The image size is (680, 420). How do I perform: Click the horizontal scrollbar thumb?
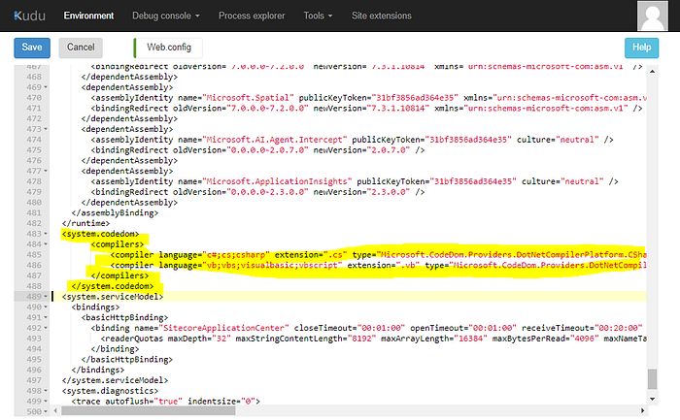click(x=149, y=410)
